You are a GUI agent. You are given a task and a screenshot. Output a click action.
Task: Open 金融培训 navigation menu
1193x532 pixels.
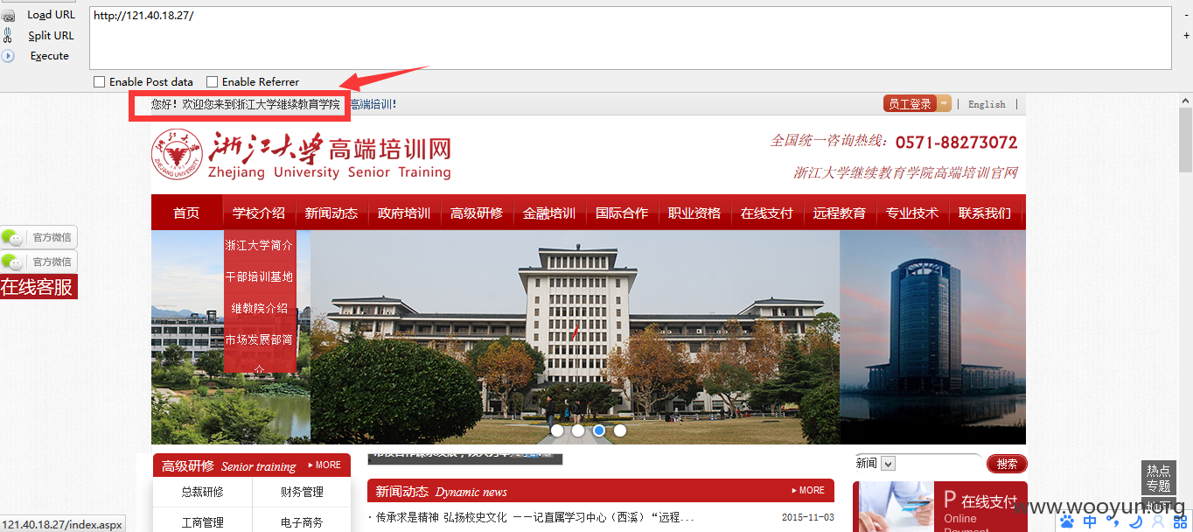(x=549, y=213)
